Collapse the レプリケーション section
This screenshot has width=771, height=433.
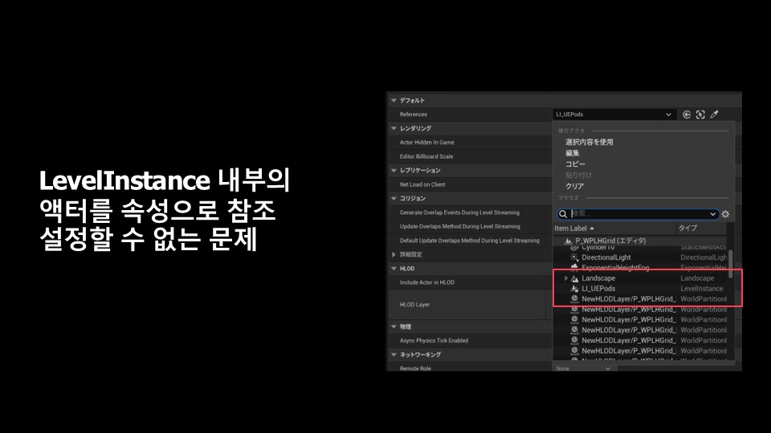pos(394,170)
